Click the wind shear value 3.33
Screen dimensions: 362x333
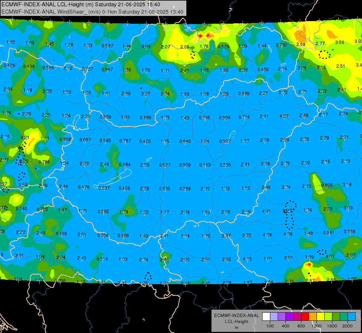247,235
